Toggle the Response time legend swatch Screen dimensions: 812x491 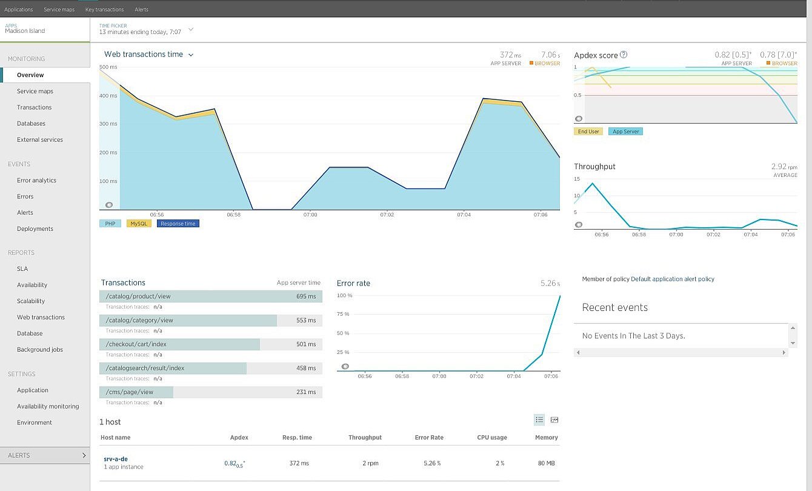178,224
